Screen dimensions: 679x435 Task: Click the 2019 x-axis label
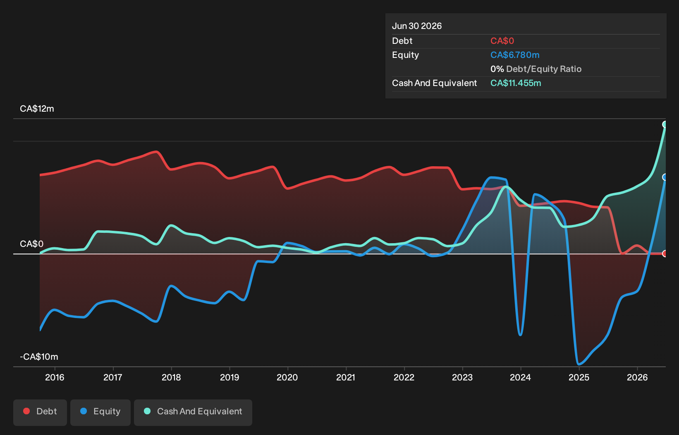pyautogui.click(x=230, y=377)
